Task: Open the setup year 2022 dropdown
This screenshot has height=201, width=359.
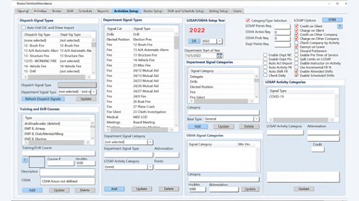Action: pos(219,41)
